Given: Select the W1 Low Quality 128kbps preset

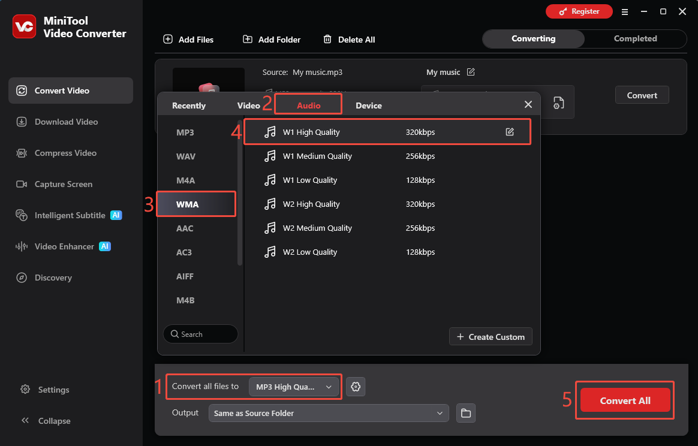Looking at the screenshot, I should (387, 180).
